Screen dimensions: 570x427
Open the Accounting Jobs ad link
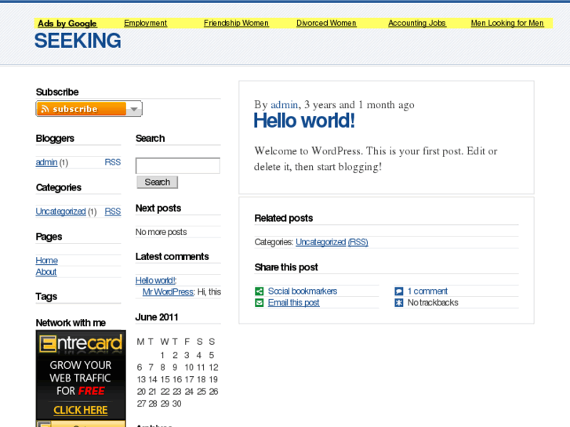(417, 24)
